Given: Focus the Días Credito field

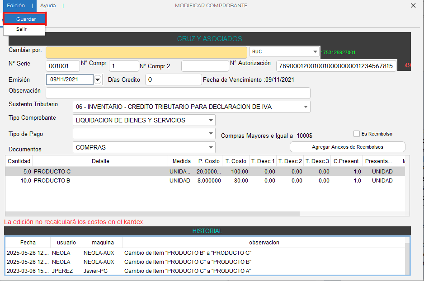Looking at the screenshot, I should (x=173, y=80).
